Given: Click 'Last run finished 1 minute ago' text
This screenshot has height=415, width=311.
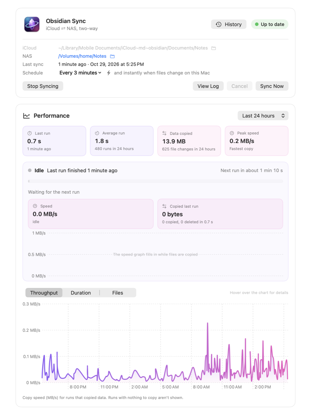Looking at the screenshot, I should click(x=82, y=171).
